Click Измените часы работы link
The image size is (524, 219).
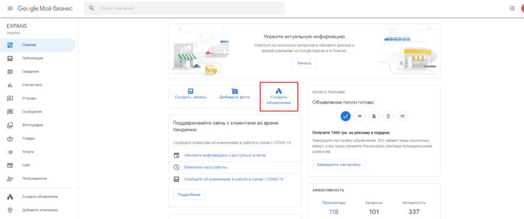[206, 167]
